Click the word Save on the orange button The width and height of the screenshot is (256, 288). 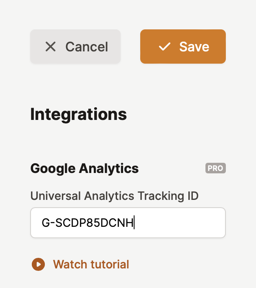(194, 47)
